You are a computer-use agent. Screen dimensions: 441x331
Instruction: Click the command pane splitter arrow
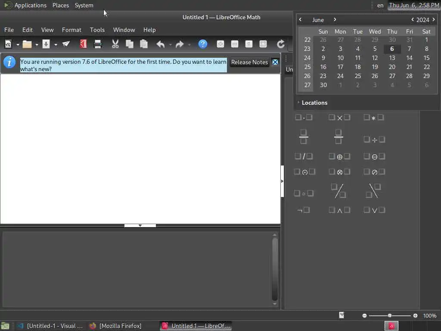coord(140,225)
